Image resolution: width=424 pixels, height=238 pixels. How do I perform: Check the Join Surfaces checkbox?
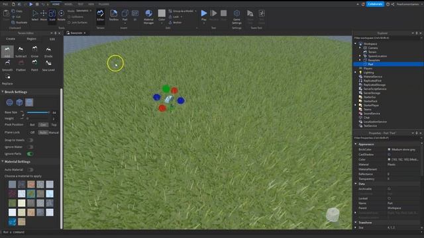pos(69,22)
